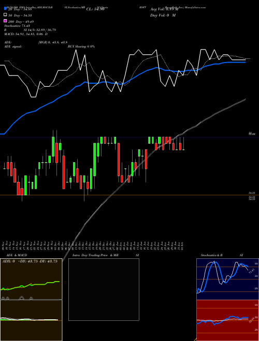Click the right end of thick blue average line
259x341 pixels.
245,62
